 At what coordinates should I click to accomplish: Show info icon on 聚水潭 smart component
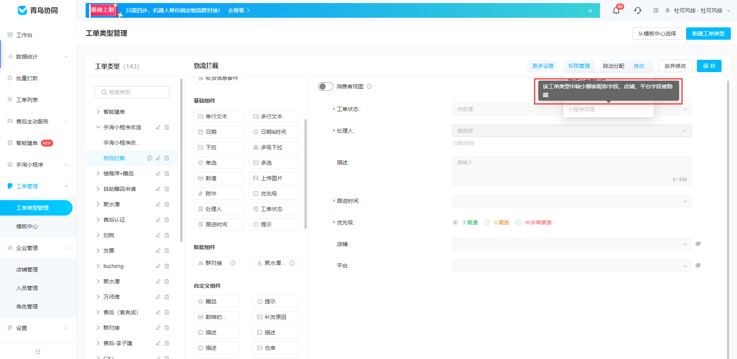[x=292, y=263]
